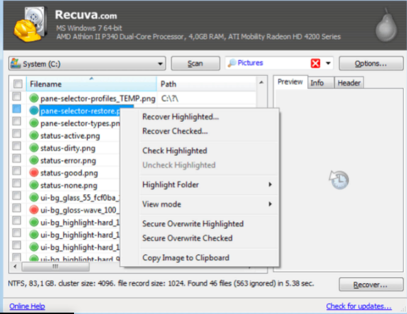407x314 pixels.
Task: Click the file list horizontal scrollbar thumb
Action: pos(56,267)
